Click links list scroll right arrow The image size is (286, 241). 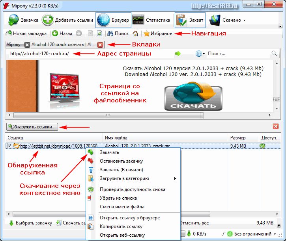277,214
